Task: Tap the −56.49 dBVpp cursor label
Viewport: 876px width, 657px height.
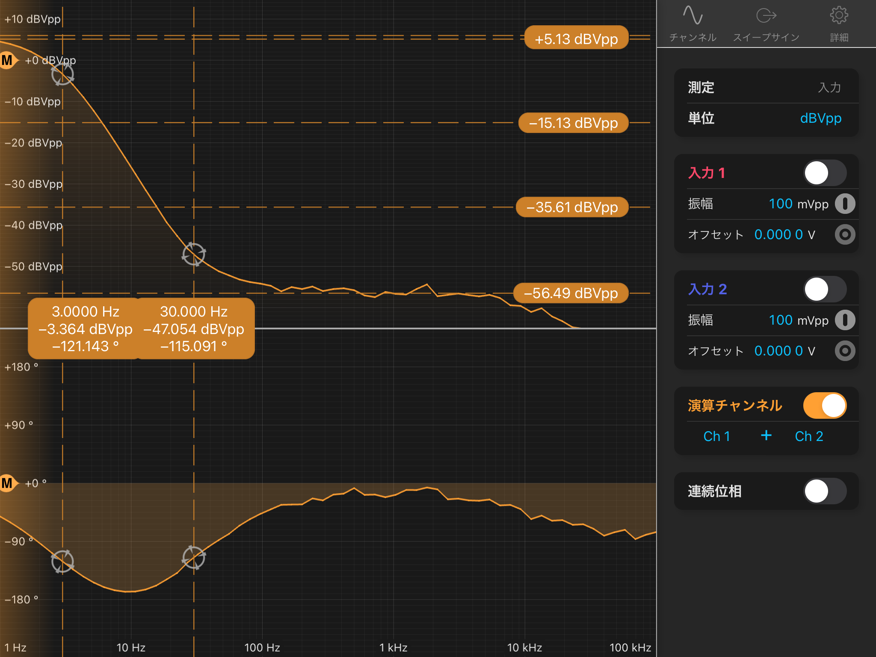Action: click(571, 293)
